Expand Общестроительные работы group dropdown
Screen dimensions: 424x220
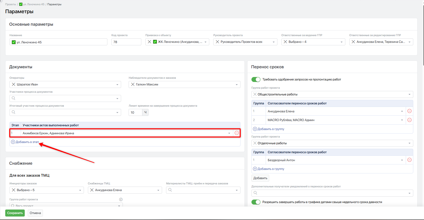[409, 94]
